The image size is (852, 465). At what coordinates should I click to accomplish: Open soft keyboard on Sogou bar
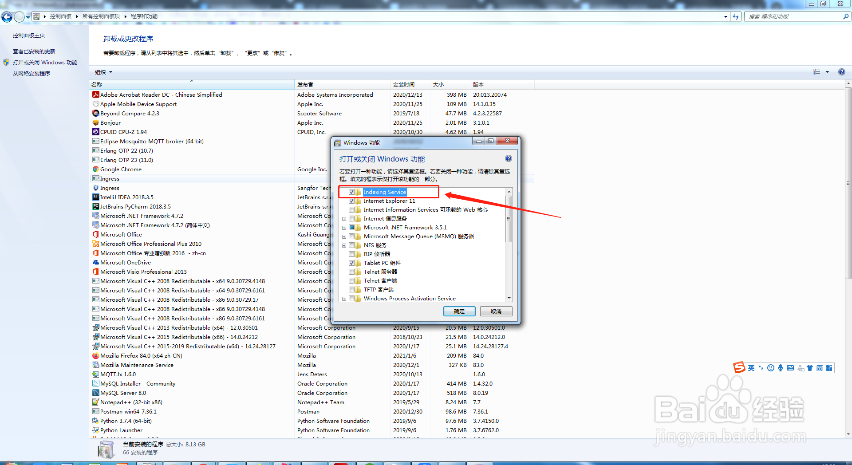pos(790,368)
